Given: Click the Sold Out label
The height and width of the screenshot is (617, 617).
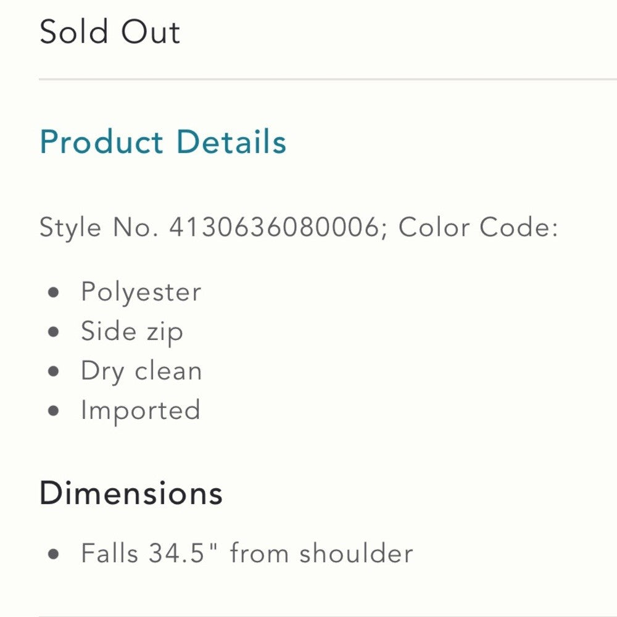Looking at the screenshot, I should coord(110,32).
